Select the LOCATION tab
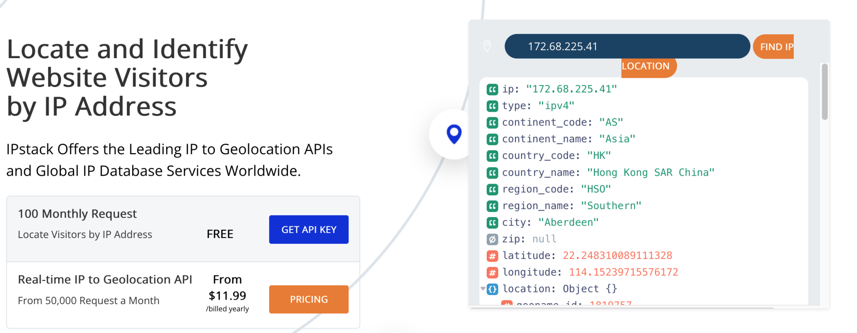 pyautogui.click(x=647, y=67)
